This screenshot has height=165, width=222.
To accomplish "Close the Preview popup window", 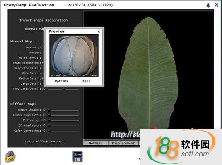I will pyautogui.click(x=99, y=32).
